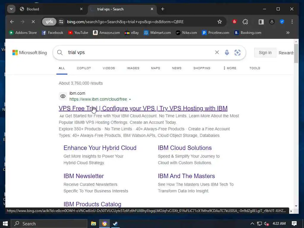Open the Amazon.com bookmark

[x=106, y=33]
